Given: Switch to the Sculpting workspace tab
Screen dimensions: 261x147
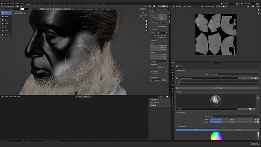Looking at the screenshot, I should click(42, 4).
